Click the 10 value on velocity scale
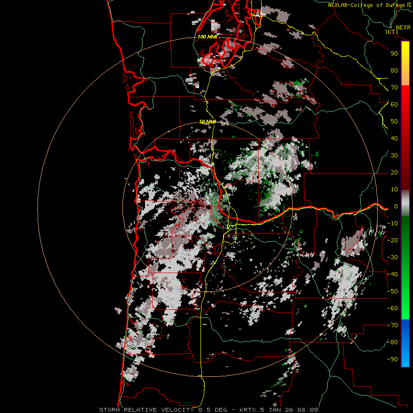This screenshot has width=413, height=413. coord(394,190)
